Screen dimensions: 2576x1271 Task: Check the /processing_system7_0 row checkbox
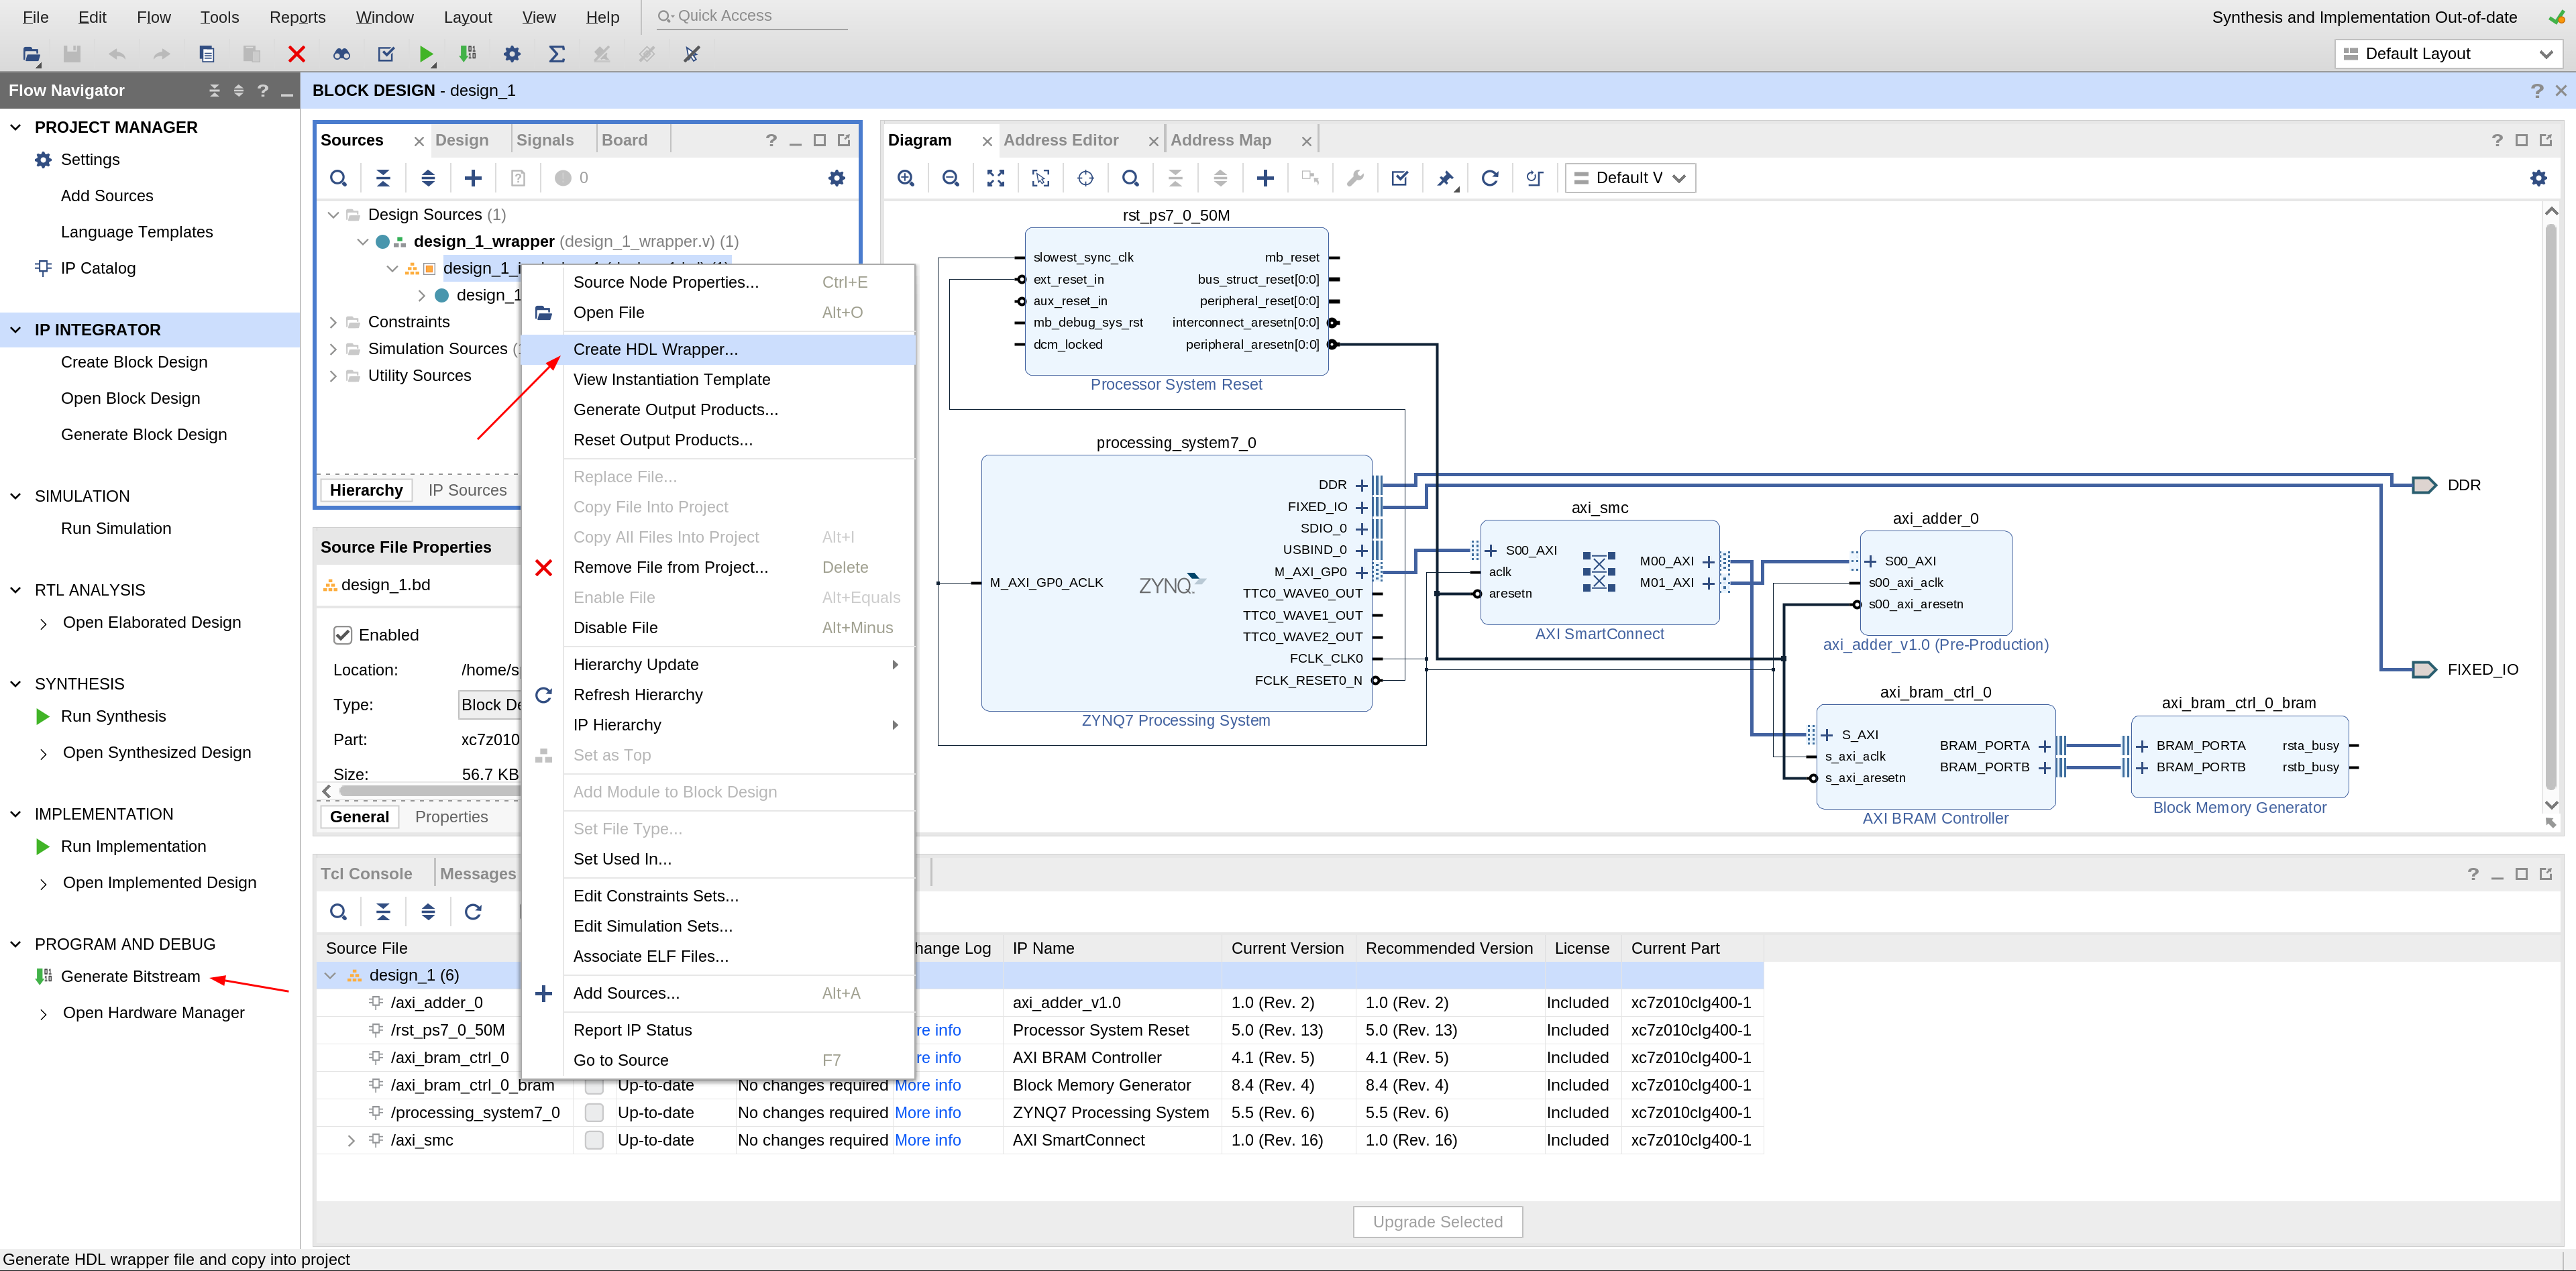pos(595,1112)
